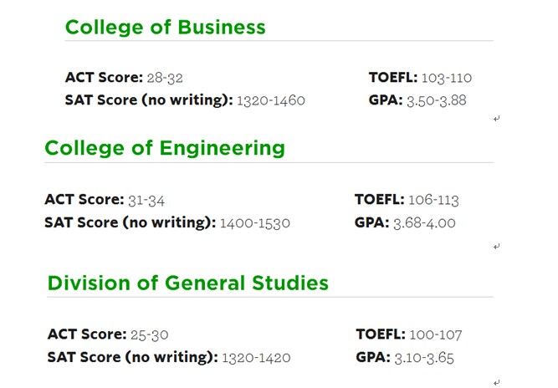Screen dimensions: 558x388
Task: Click Engineering TOEFL value 106-113
Action: point(433,200)
